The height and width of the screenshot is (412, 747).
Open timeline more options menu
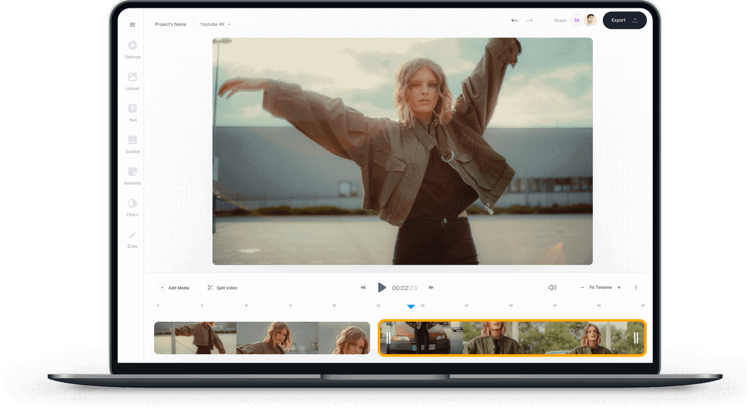click(636, 287)
